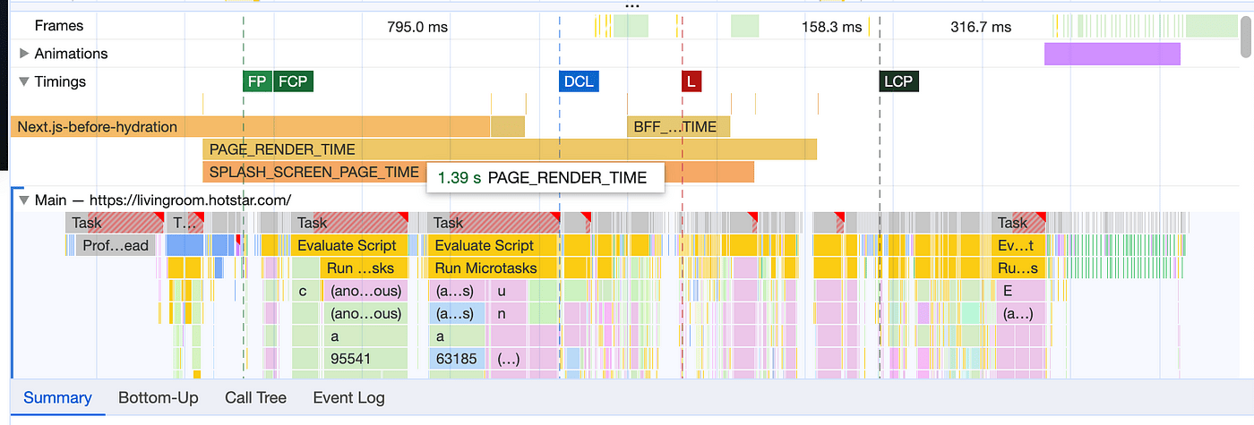The width and height of the screenshot is (1254, 425).
Task: Click the FP timing marker
Action: 257,82
